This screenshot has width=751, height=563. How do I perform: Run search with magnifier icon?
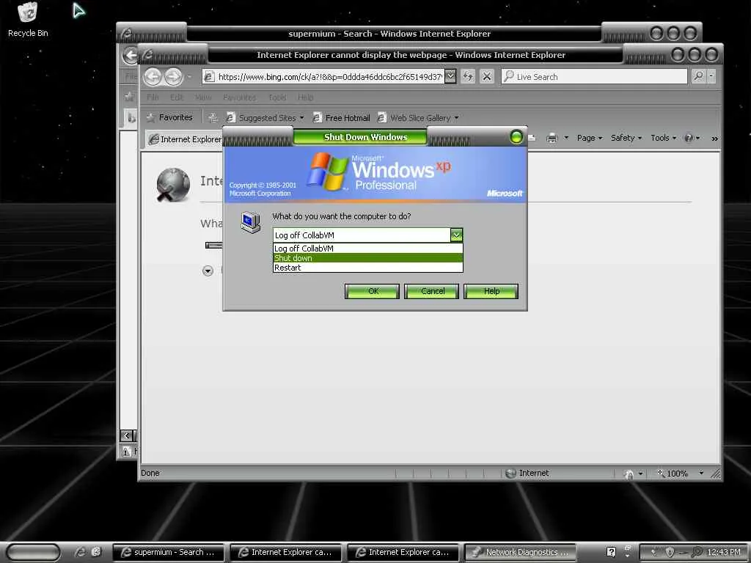[699, 76]
